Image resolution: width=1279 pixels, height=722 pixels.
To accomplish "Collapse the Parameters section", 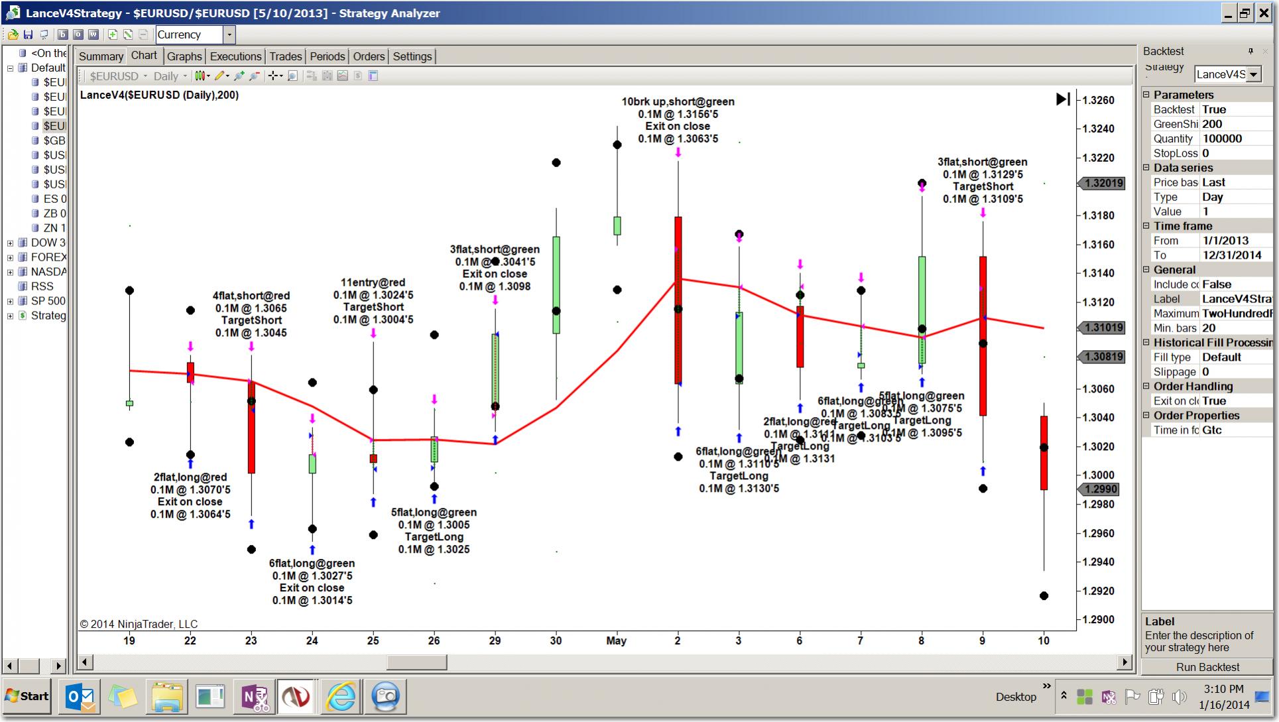I will (1146, 95).
